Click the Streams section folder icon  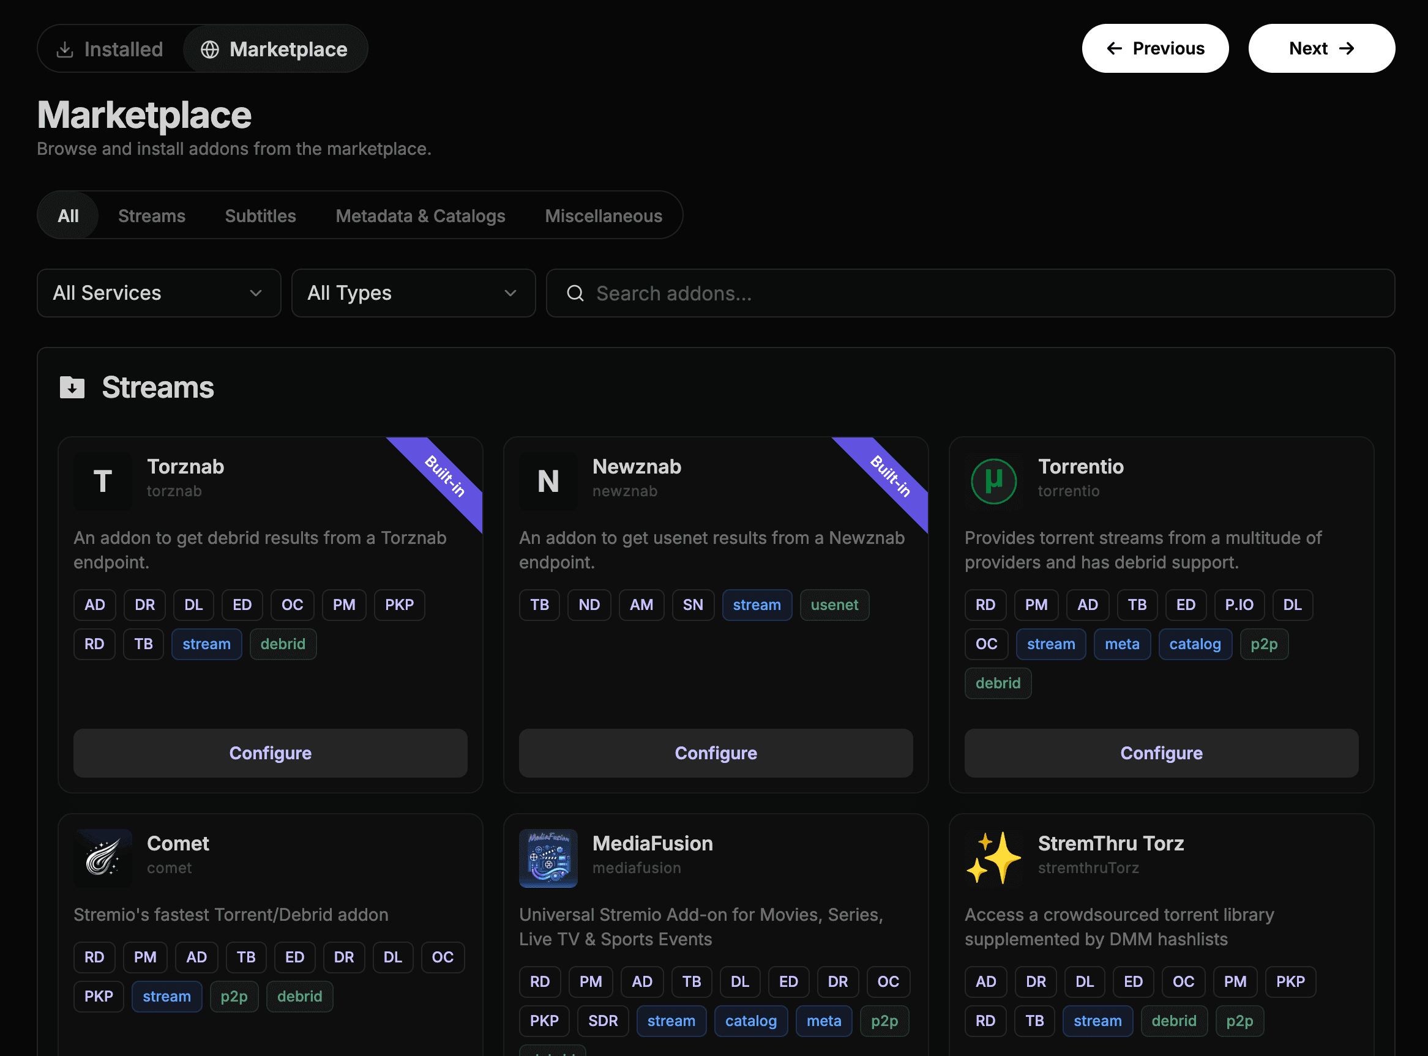click(73, 387)
